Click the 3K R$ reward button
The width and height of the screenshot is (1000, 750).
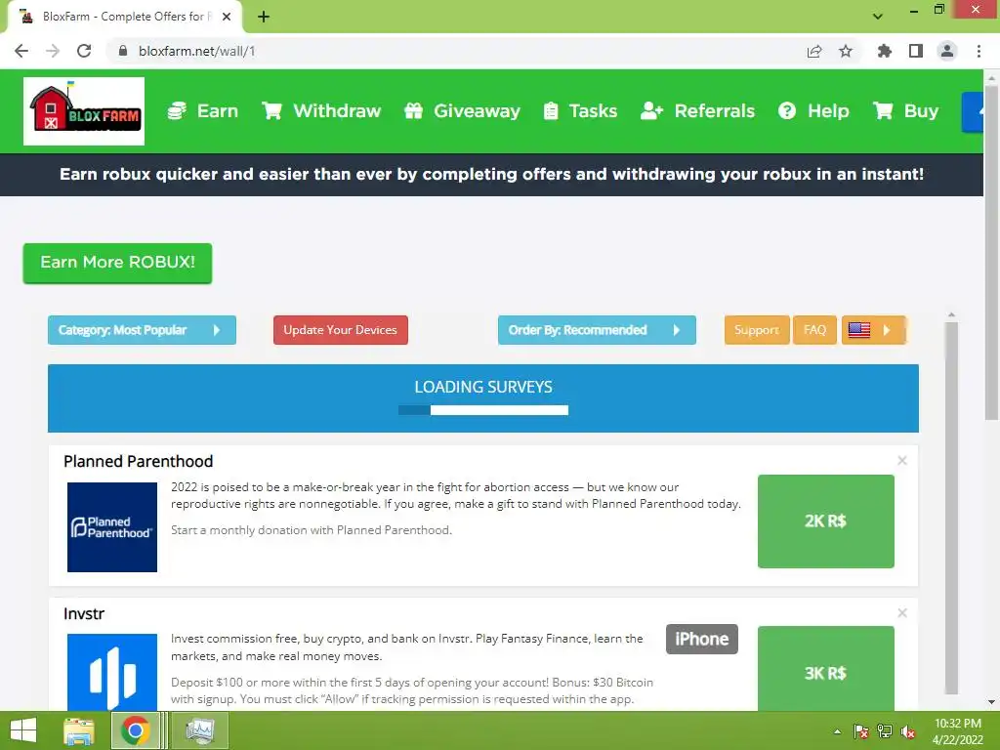click(x=826, y=668)
